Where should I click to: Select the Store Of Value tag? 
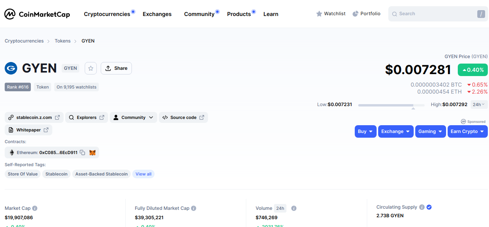tap(23, 174)
